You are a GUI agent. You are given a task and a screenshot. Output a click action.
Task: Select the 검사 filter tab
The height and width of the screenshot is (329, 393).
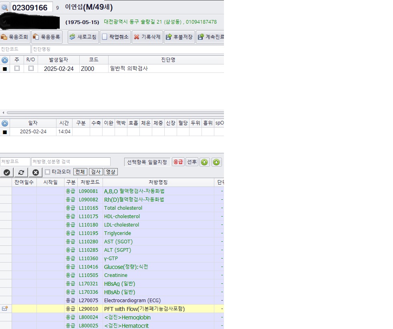[x=95, y=172]
